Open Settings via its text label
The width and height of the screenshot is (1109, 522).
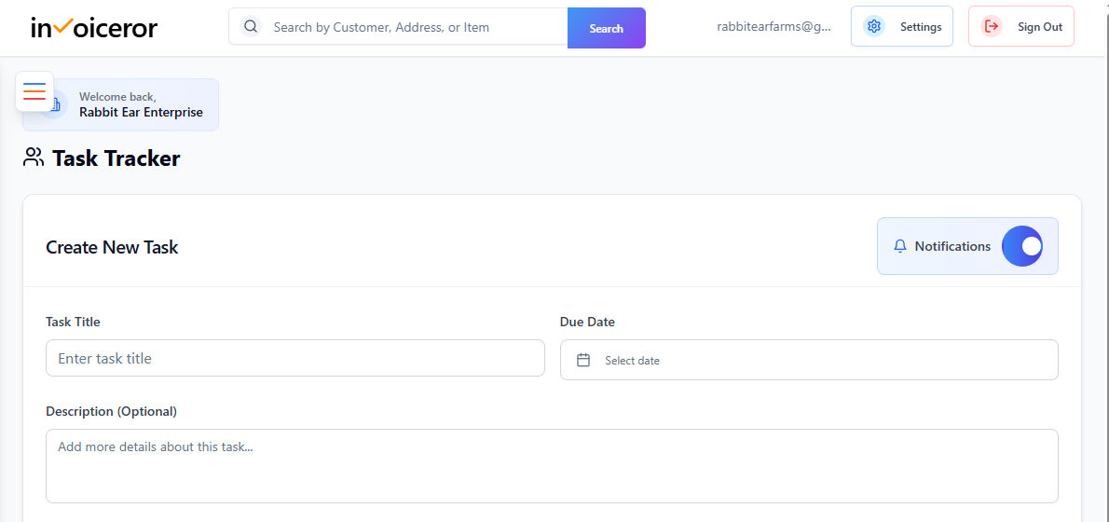point(920,27)
